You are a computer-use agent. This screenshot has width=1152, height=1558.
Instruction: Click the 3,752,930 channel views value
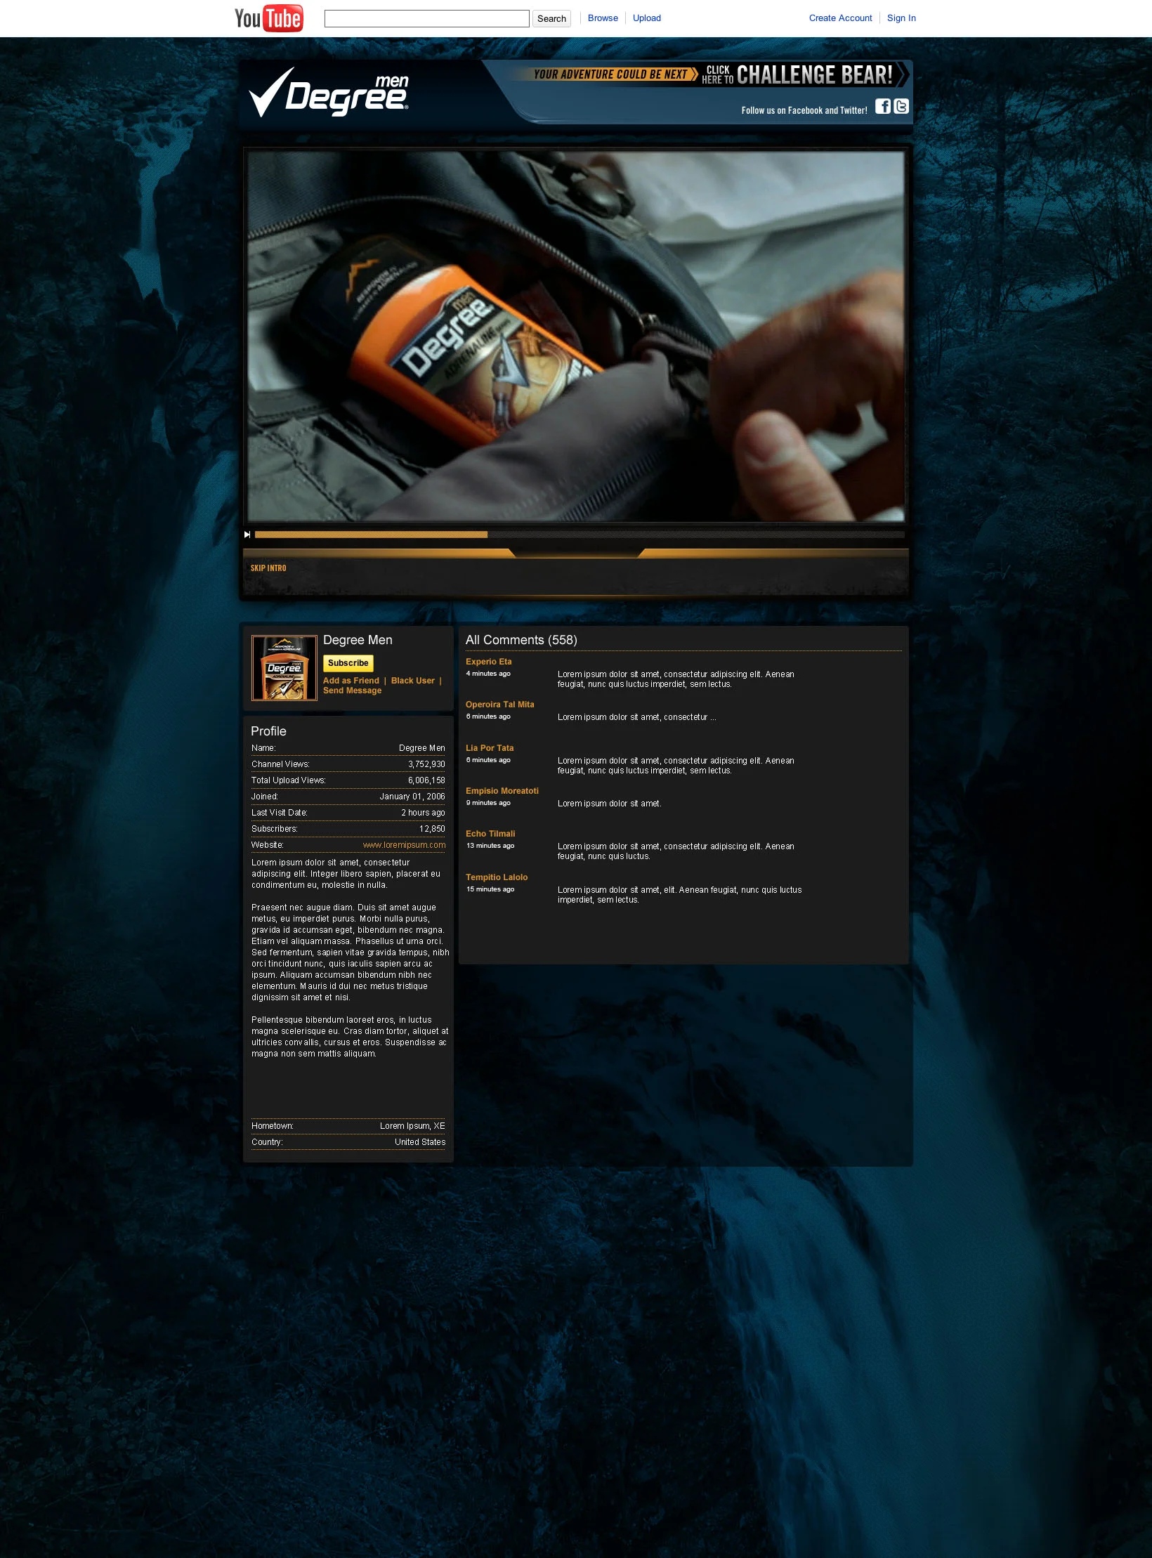tap(426, 764)
